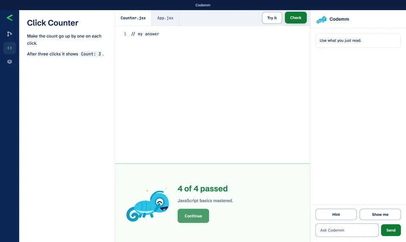Request a Hint from Codemm

click(336, 214)
